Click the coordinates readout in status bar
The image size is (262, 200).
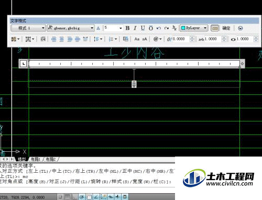(x=23, y=197)
